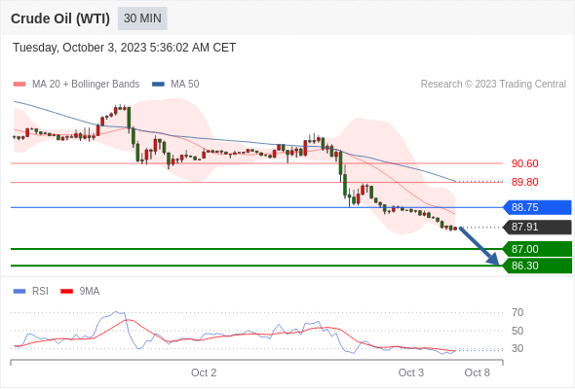Select the green 86.30 target tag
The width and height of the screenshot is (575, 389).
pyautogui.click(x=537, y=265)
